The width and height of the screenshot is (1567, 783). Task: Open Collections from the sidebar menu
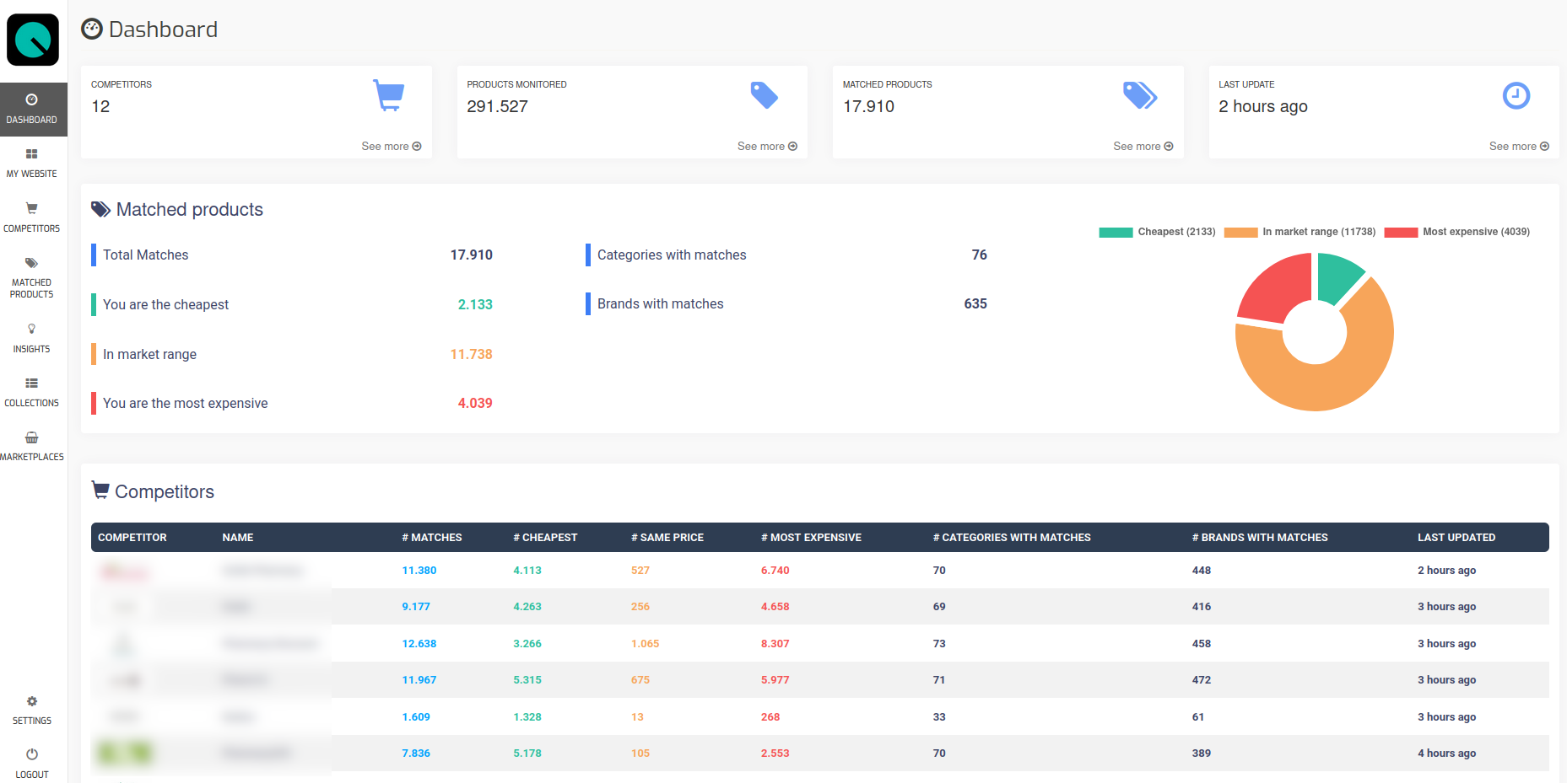[32, 392]
